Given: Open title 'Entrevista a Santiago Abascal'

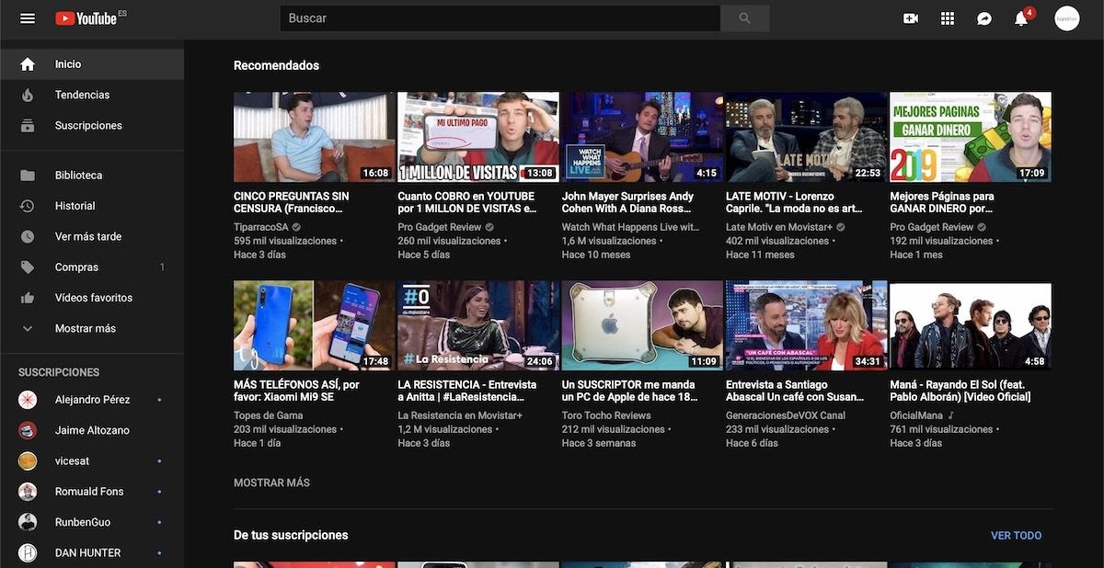Looking at the screenshot, I should pyautogui.click(x=795, y=391).
